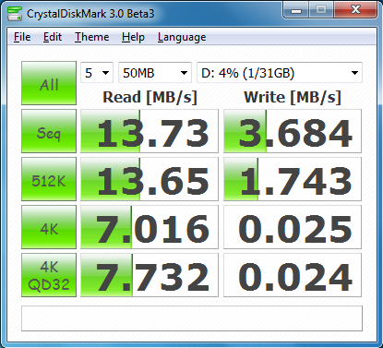Click the empty comment field at bottom
Screen dimensions: 383x348
tap(192, 318)
